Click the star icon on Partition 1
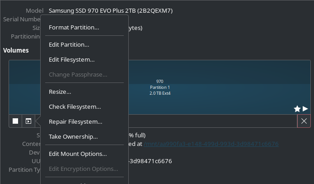Image resolution: width=314 pixels, height=184 pixels. [x=297, y=109]
